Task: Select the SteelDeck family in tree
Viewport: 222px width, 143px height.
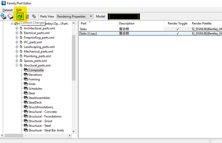Action: 35,102
